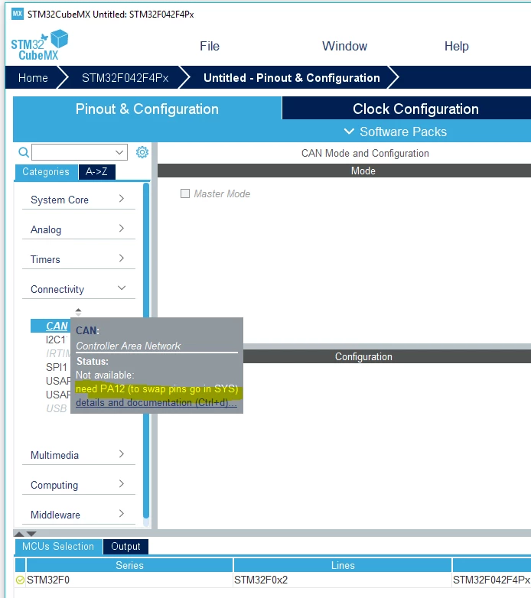Collapse the Connectivity category
Viewport: 531px width, 598px height.
coord(79,289)
